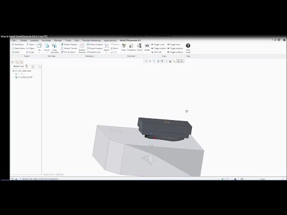287x215 pixels.
Task: Open the User Guide help
Action: (x=188, y=48)
